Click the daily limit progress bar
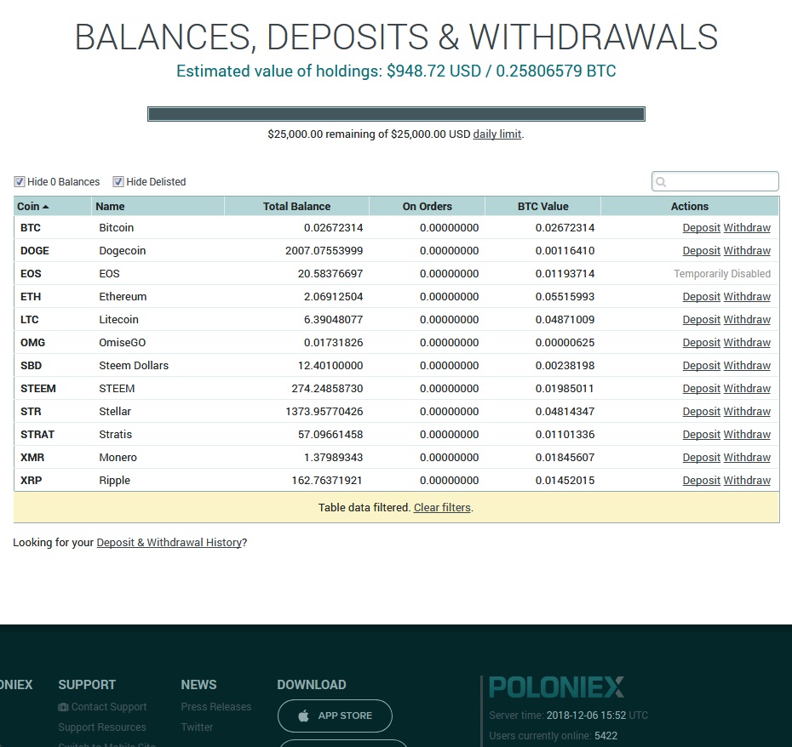The height and width of the screenshot is (747, 792). [396, 114]
